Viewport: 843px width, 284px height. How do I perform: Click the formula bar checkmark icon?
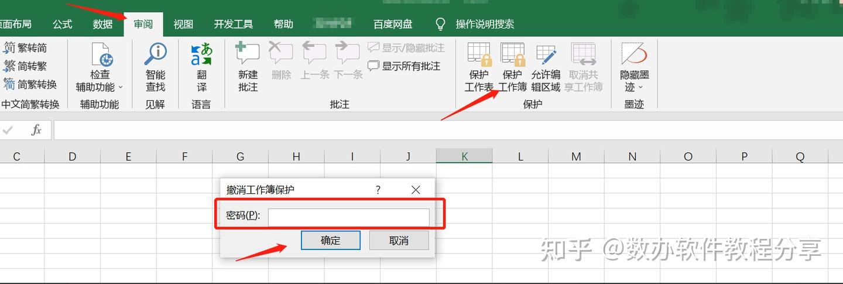point(8,130)
